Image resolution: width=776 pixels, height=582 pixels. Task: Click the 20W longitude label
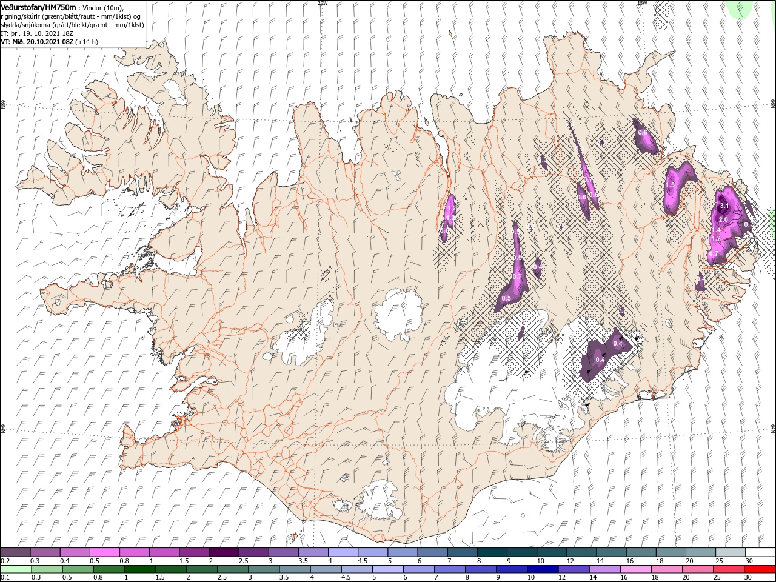coord(323,3)
